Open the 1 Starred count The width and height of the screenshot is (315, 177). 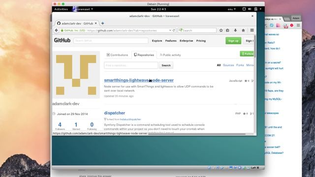click(76, 126)
